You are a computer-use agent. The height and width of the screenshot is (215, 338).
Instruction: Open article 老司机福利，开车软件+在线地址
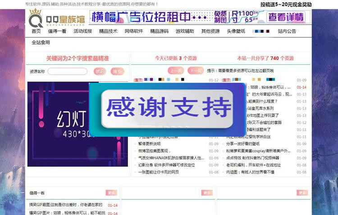253,165
